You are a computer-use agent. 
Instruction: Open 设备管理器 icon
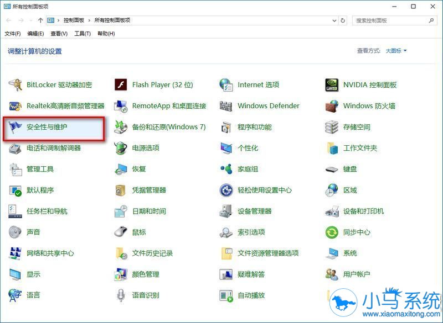click(226, 211)
